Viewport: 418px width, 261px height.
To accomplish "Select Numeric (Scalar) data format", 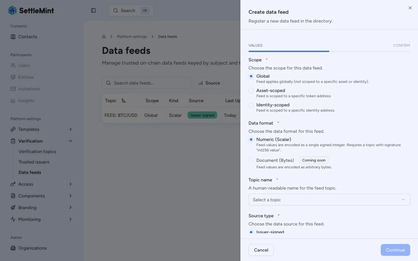I will pyautogui.click(x=251, y=139).
